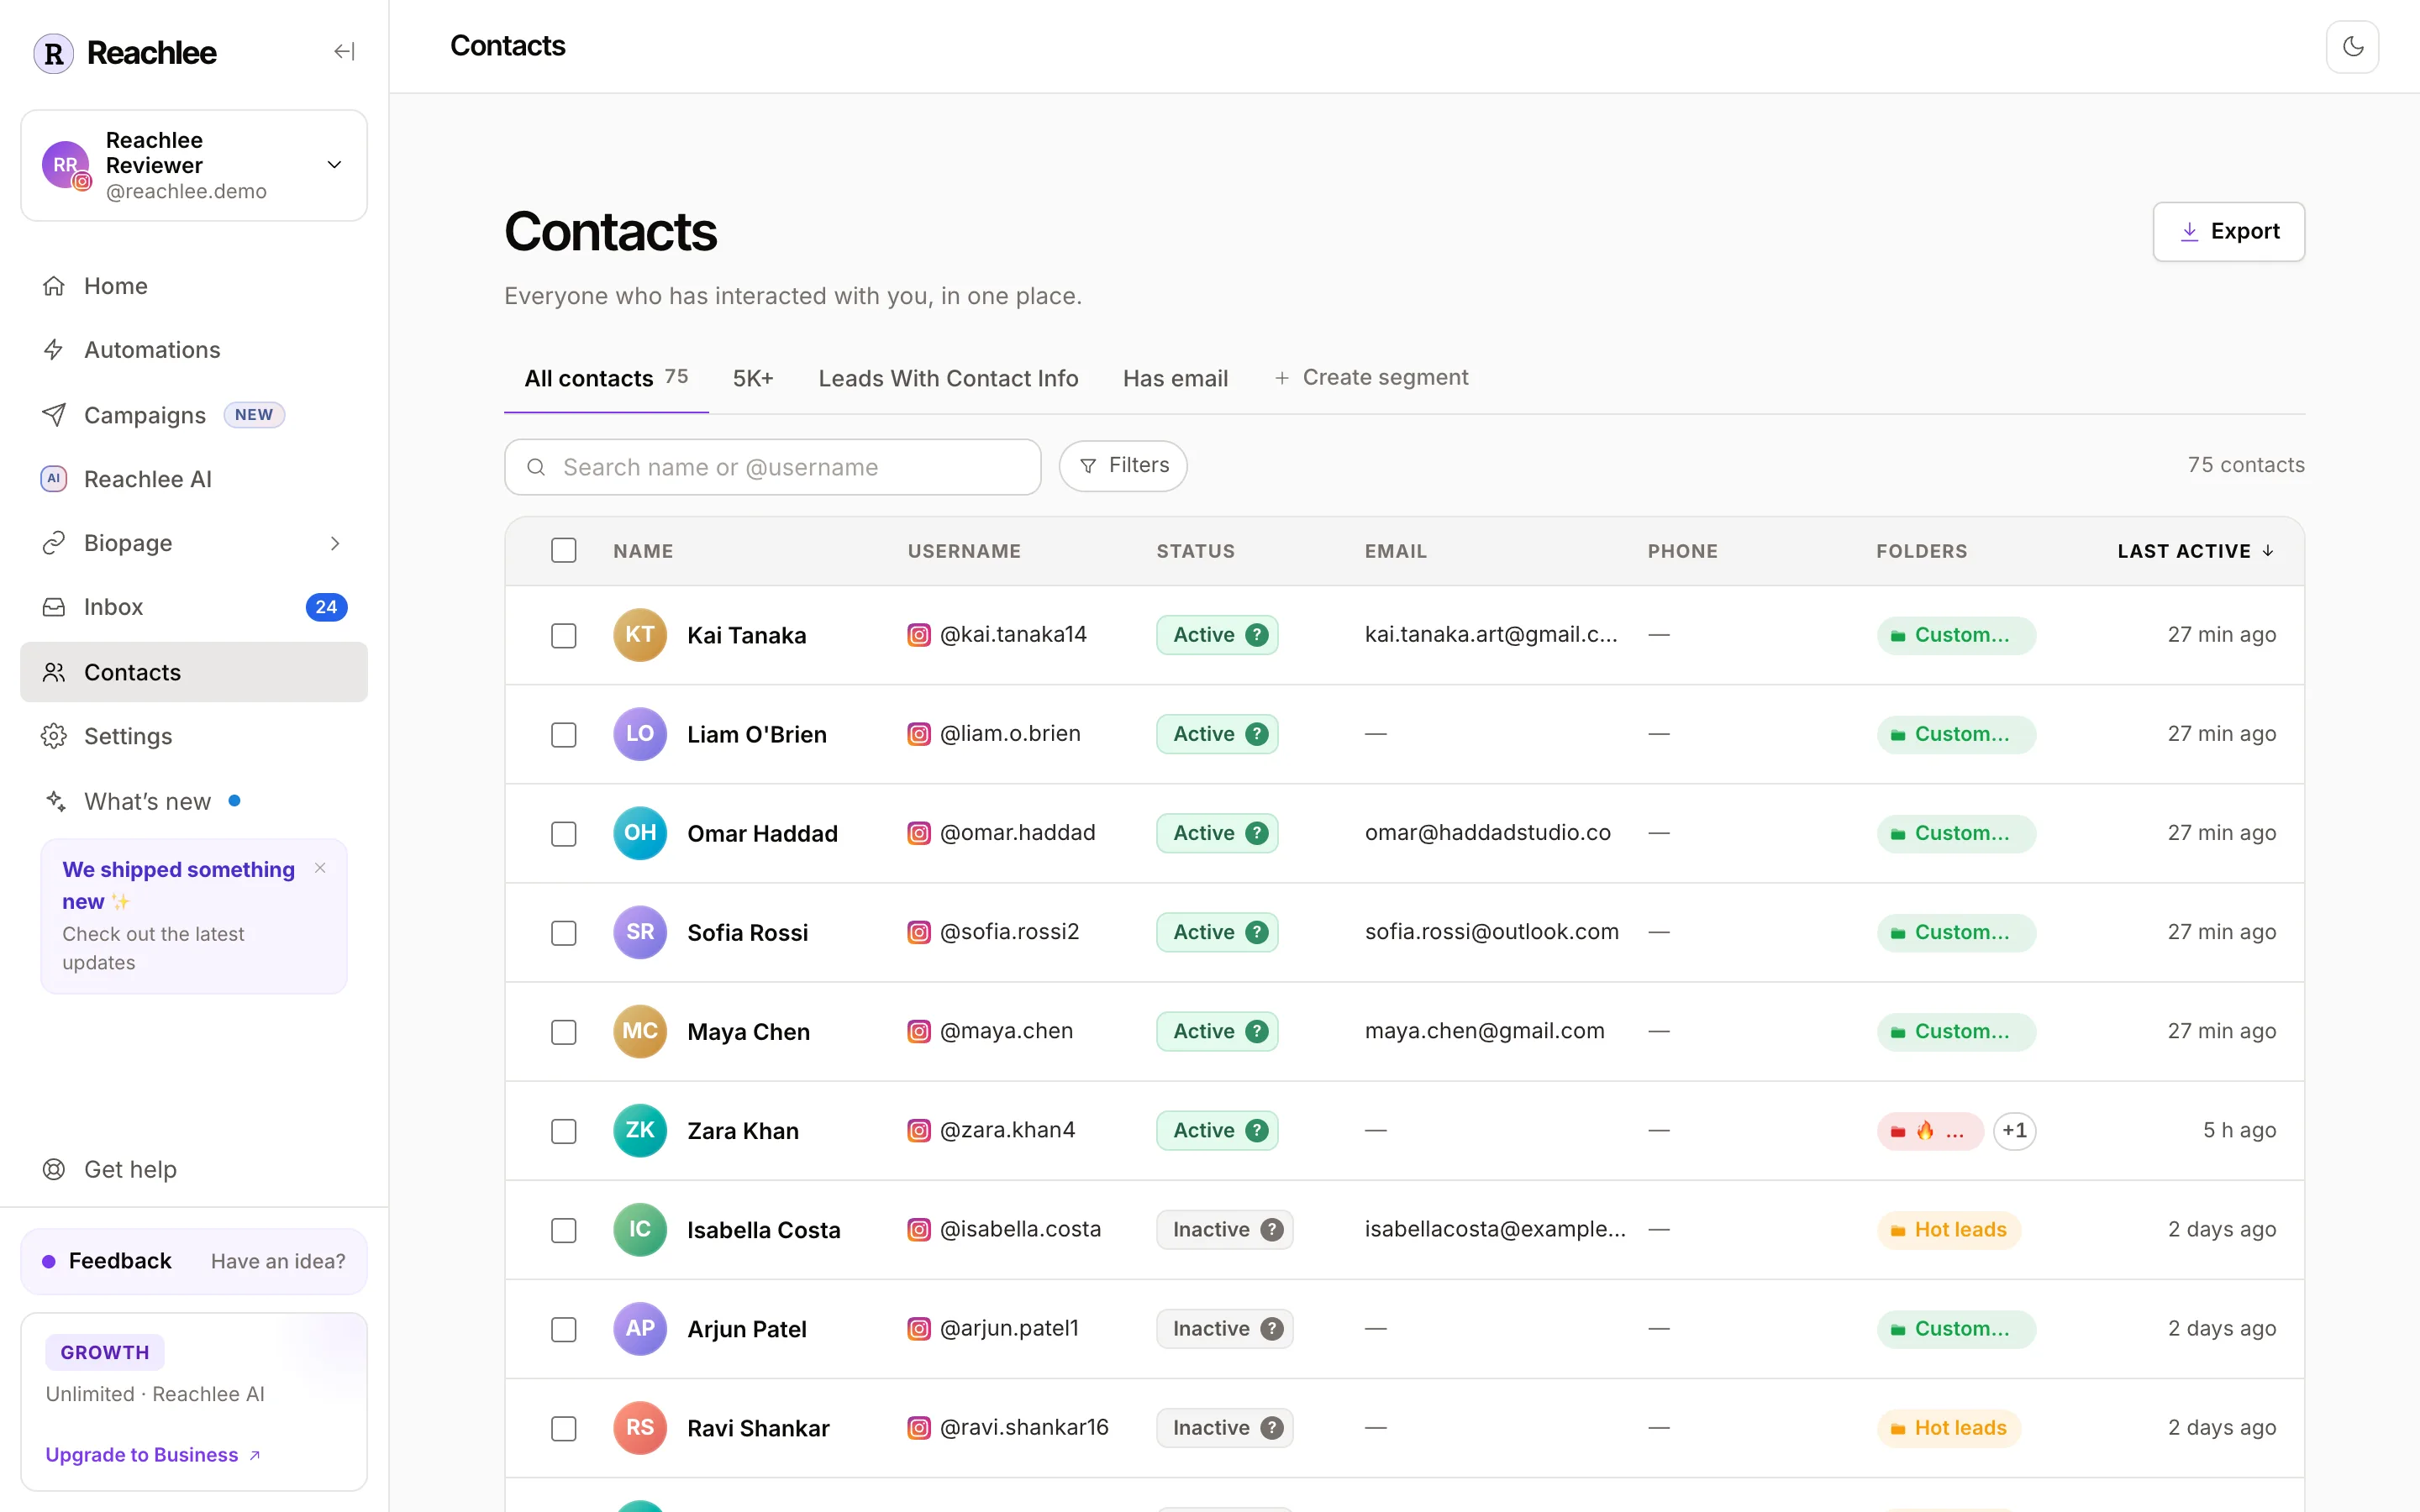Click the search magnifier icon in the search box
Image resolution: width=2420 pixels, height=1512 pixels.
[x=536, y=467]
